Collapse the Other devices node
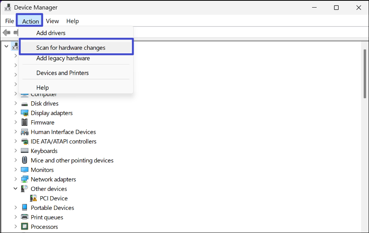This screenshot has height=233, width=369. [16, 189]
